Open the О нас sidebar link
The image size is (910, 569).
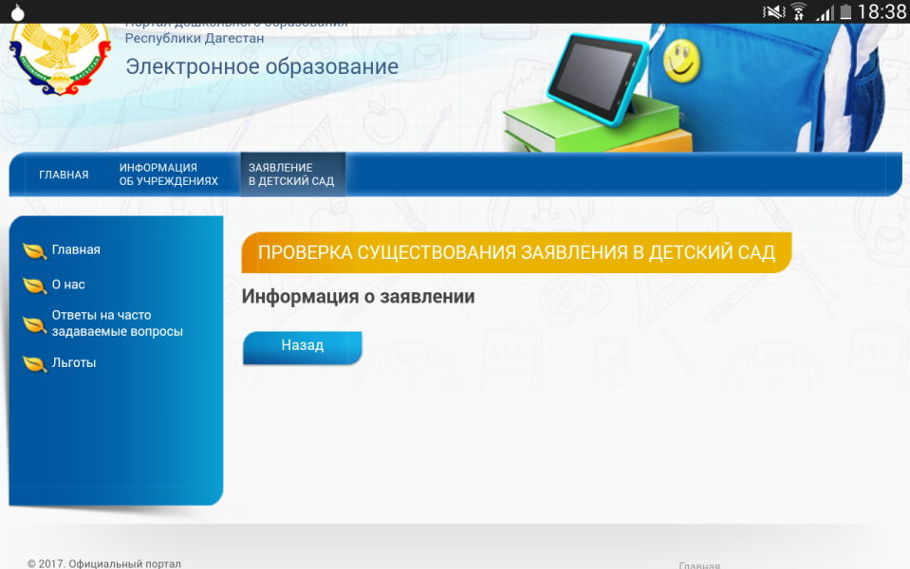68,284
